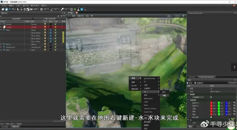Click 3D窗口选择设置 button
This screenshot has width=237, height=130.
(x=49, y=19)
